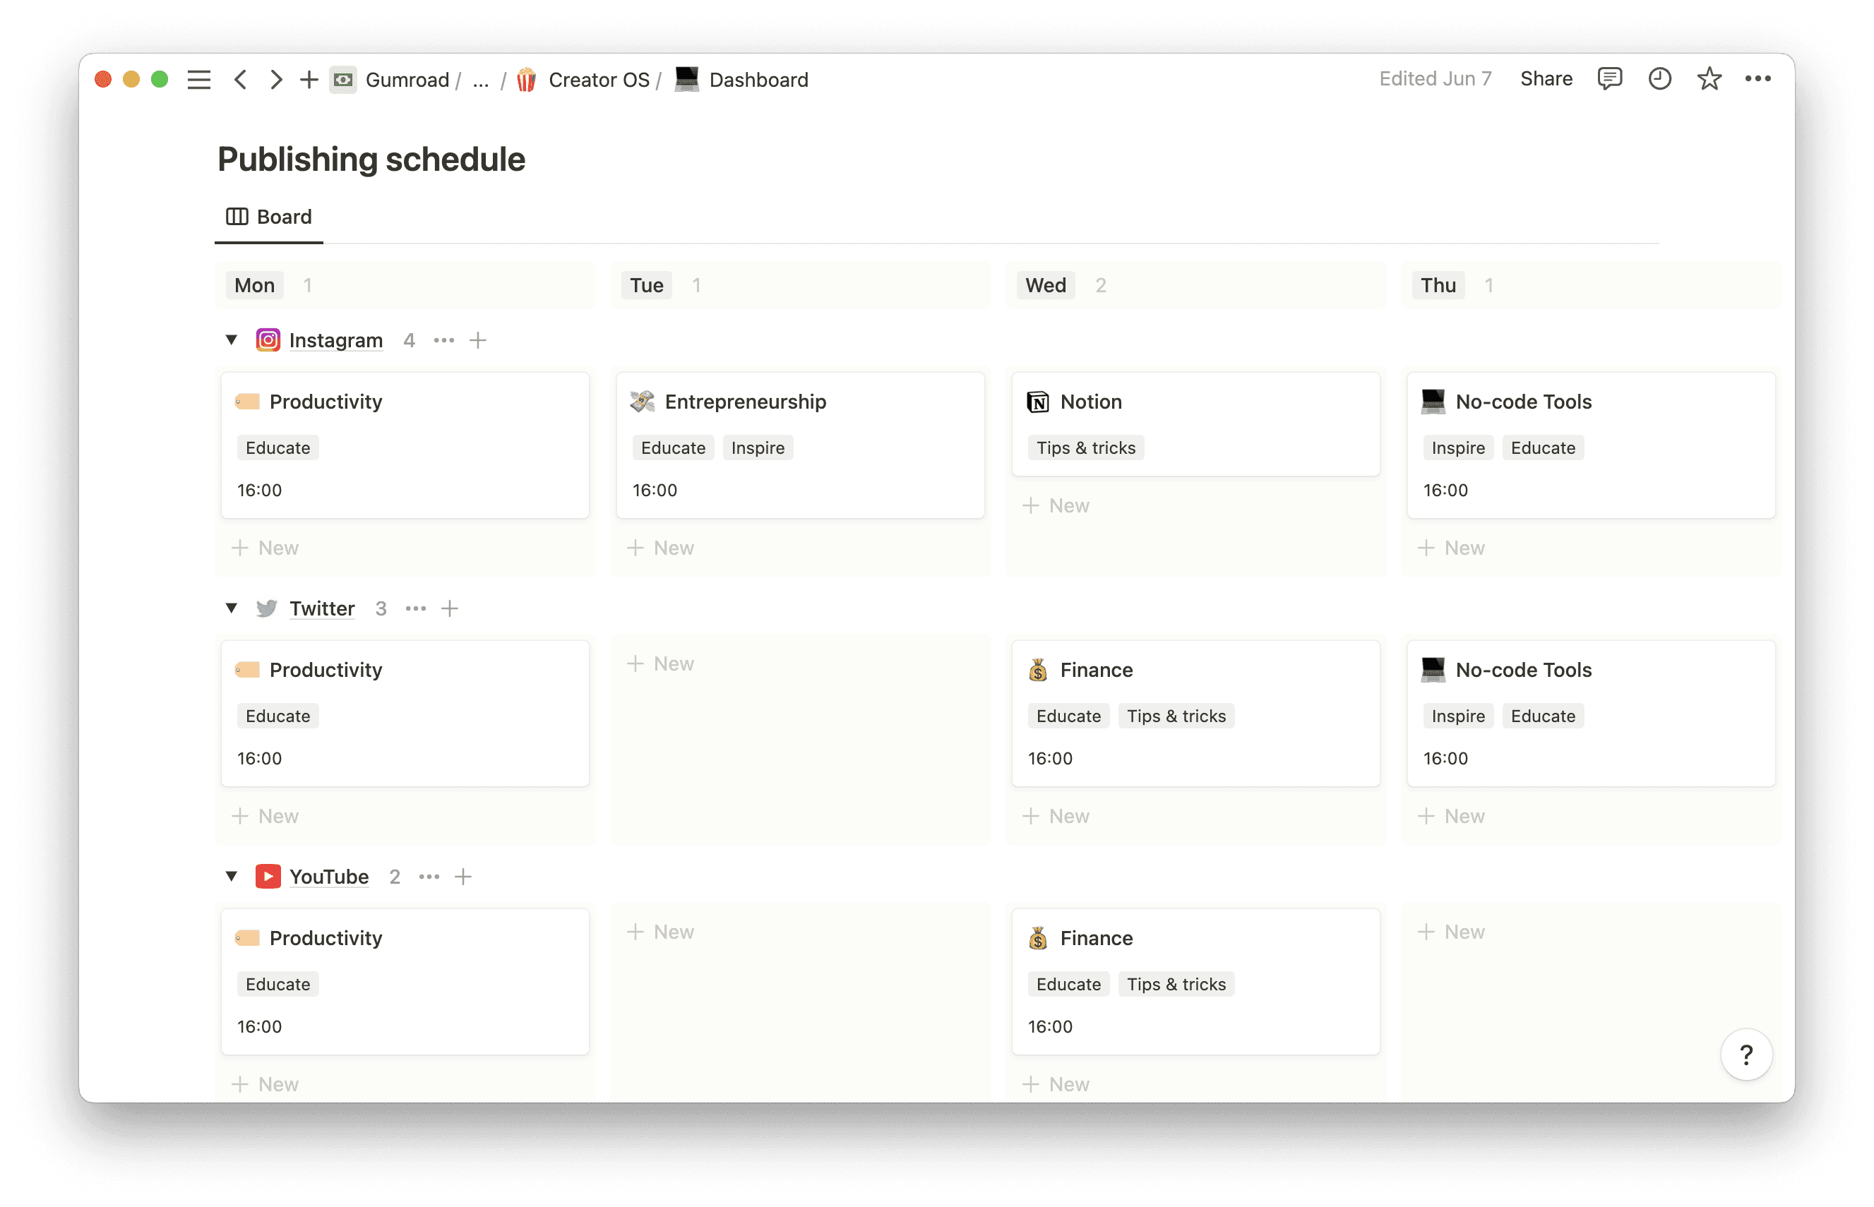Open page history clock icon
The image size is (1874, 1207).
[x=1659, y=79]
